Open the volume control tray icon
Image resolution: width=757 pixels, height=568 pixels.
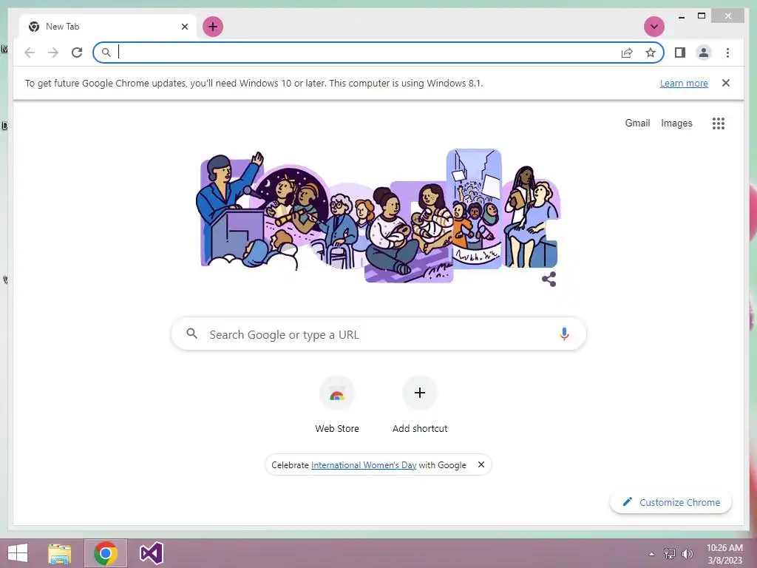(x=687, y=554)
